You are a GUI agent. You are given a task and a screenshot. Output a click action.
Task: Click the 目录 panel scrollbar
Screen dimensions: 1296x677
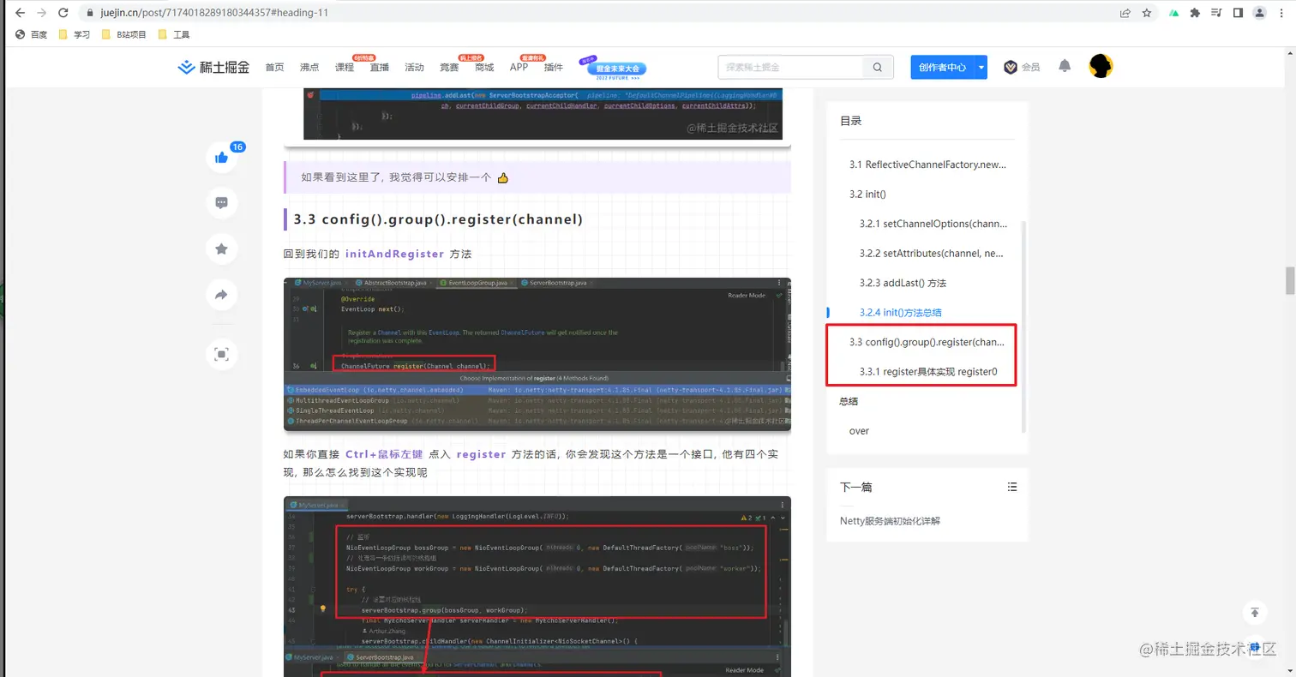point(1023,326)
